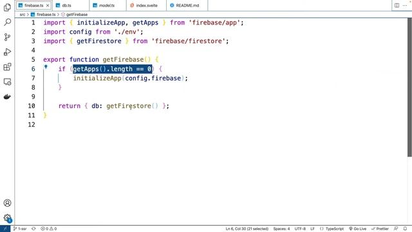The width and height of the screenshot is (412, 232).
Task: Click the firebase.ts breadcrumb segment
Action: (x=43, y=14)
